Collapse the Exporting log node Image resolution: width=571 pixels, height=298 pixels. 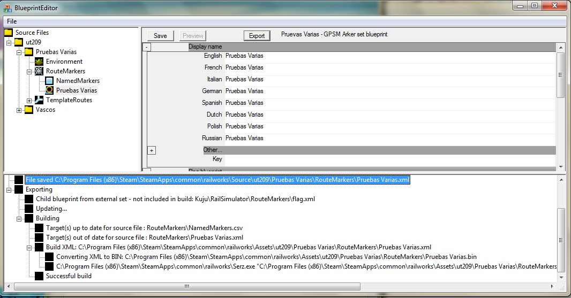coord(9,190)
